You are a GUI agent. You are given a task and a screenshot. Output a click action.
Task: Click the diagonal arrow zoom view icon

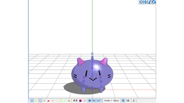(x=149, y=2)
